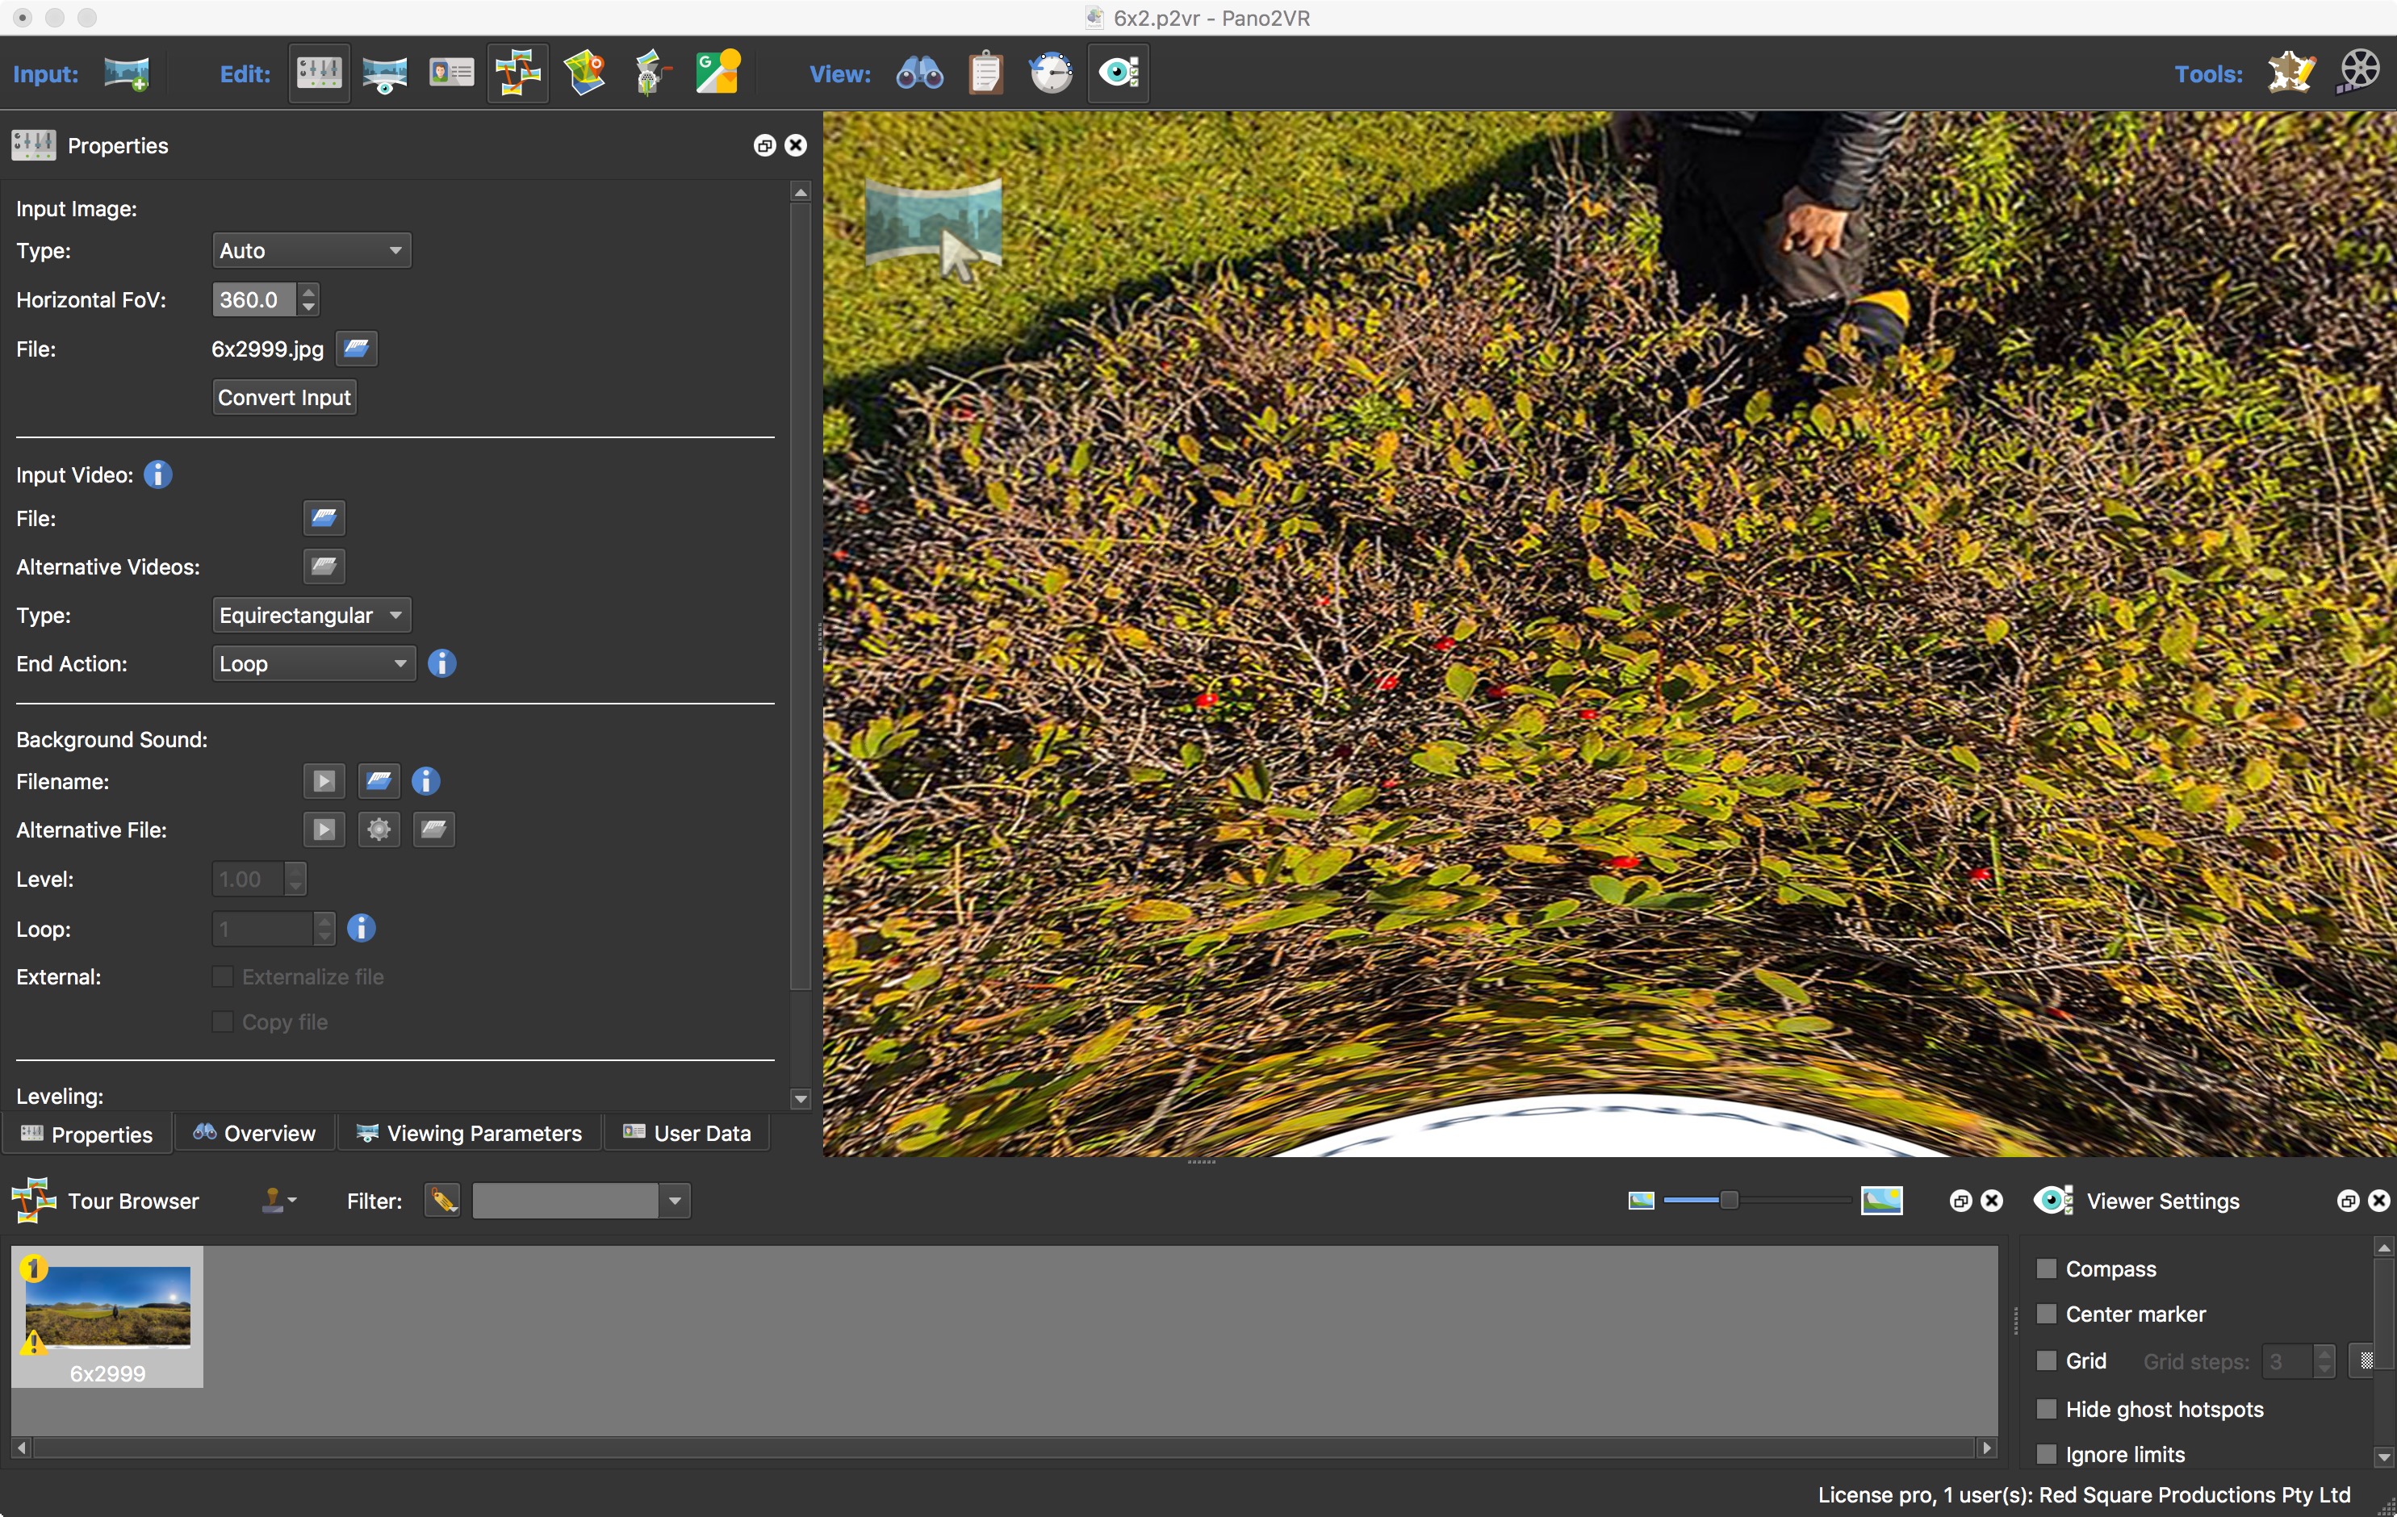Image resolution: width=2397 pixels, height=1517 pixels.
Task: Browse for Background Sound filename
Action: pyautogui.click(x=379, y=781)
